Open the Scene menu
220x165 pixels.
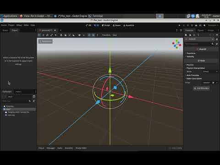4,25
